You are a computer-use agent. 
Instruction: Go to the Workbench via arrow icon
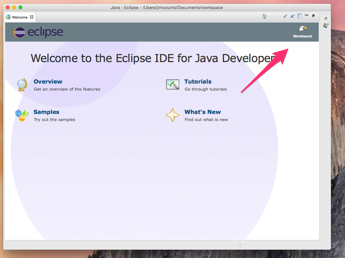point(302,29)
